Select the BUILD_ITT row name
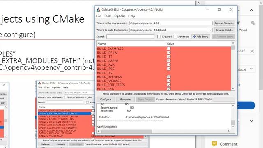Viewport: 263px width, 148px height. pyautogui.click(x=104, y=57)
